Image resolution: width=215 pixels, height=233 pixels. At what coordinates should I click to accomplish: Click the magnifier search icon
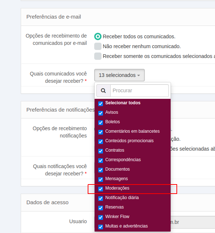(103, 90)
